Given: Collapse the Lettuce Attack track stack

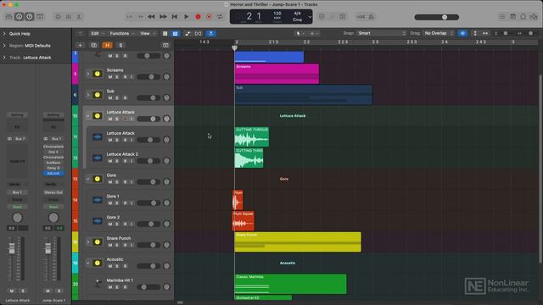Looking at the screenshot, I should click(88, 116).
